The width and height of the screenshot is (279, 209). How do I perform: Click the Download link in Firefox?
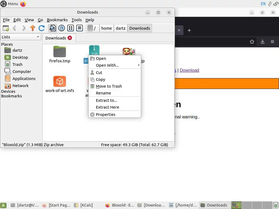[x=189, y=70]
